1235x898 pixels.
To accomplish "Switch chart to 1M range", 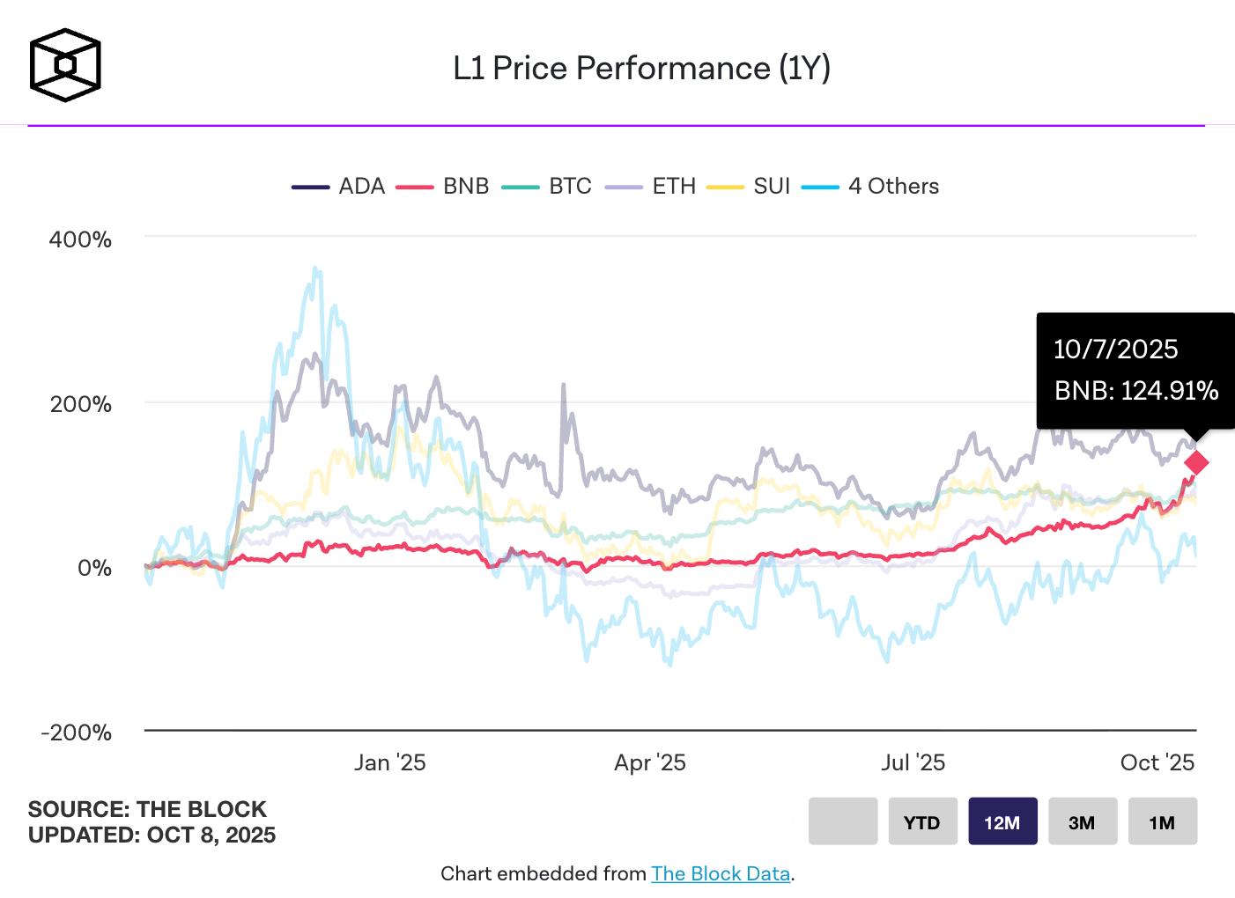I will 1162,821.
